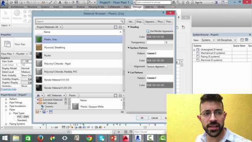Viewport: 252px width, 142px height.
Task: Click the text A tool in quick access
Action: (60, 2)
